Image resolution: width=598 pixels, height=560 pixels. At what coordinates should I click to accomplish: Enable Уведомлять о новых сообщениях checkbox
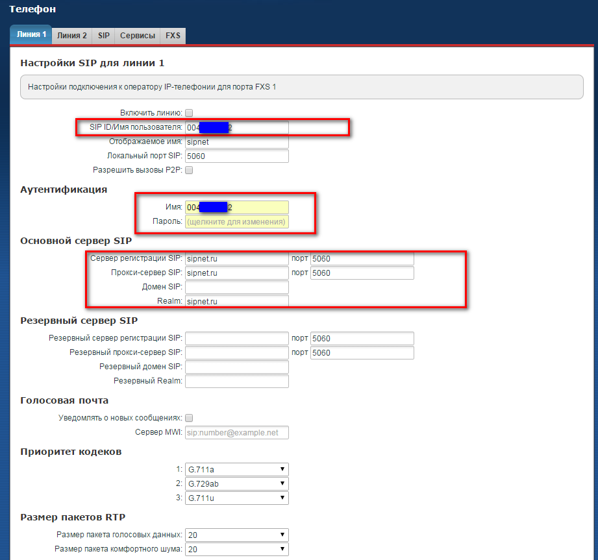[189, 418]
